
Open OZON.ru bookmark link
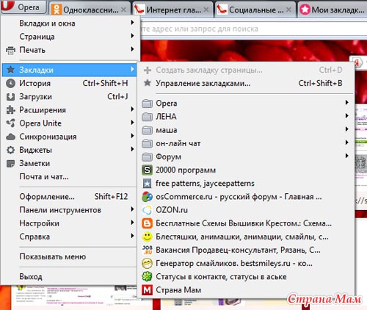coord(246,210)
